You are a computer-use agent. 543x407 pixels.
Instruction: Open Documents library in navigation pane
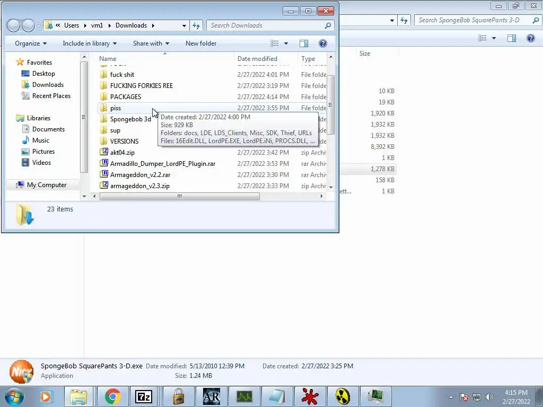pyautogui.click(x=48, y=129)
